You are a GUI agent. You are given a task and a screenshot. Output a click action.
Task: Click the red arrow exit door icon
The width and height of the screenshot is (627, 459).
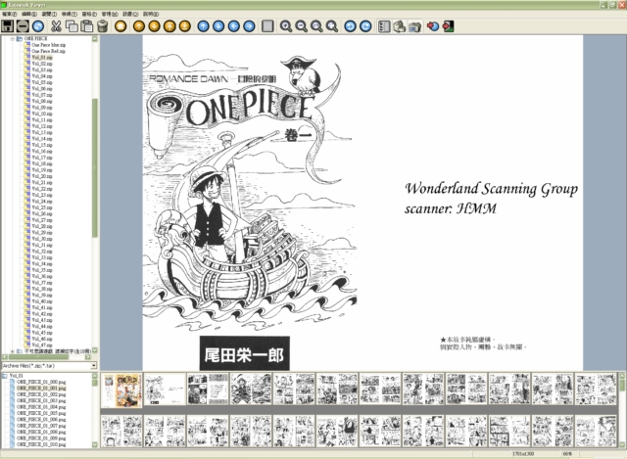tap(449, 26)
